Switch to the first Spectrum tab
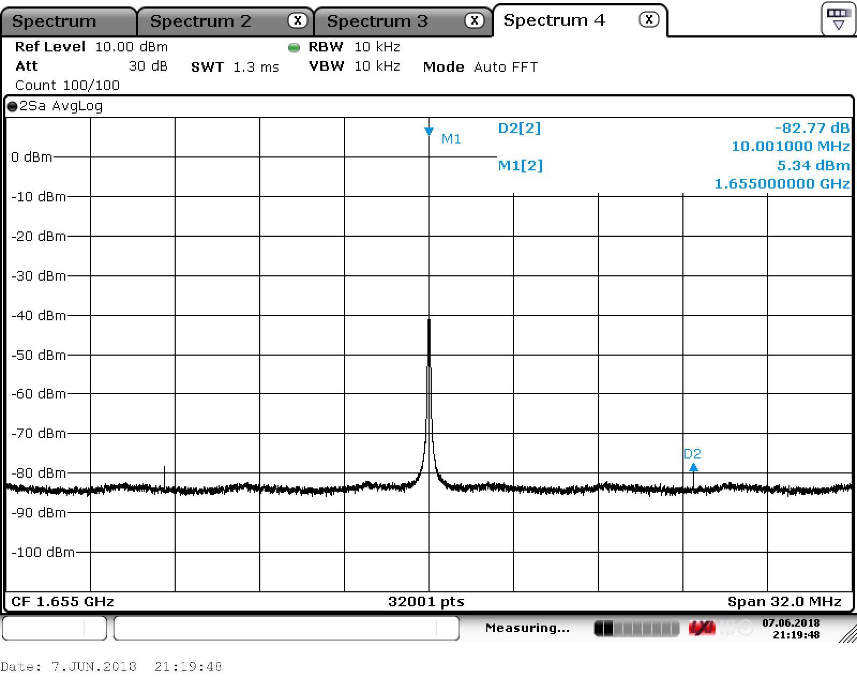The height and width of the screenshot is (692, 857). click(54, 21)
